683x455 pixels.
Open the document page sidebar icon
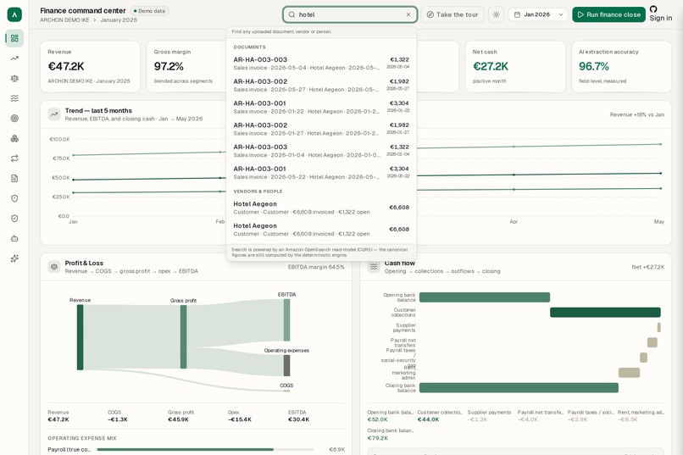[14, 179]
